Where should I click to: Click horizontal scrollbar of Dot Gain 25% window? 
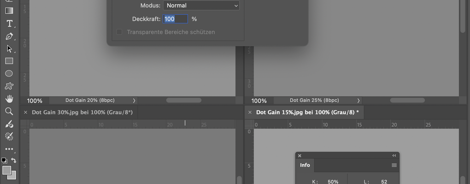407,100
